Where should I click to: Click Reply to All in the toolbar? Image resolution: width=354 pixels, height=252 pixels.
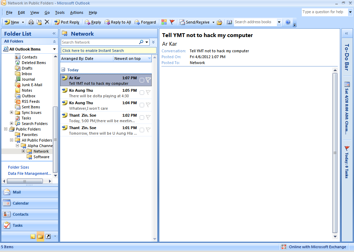[118, 22]
